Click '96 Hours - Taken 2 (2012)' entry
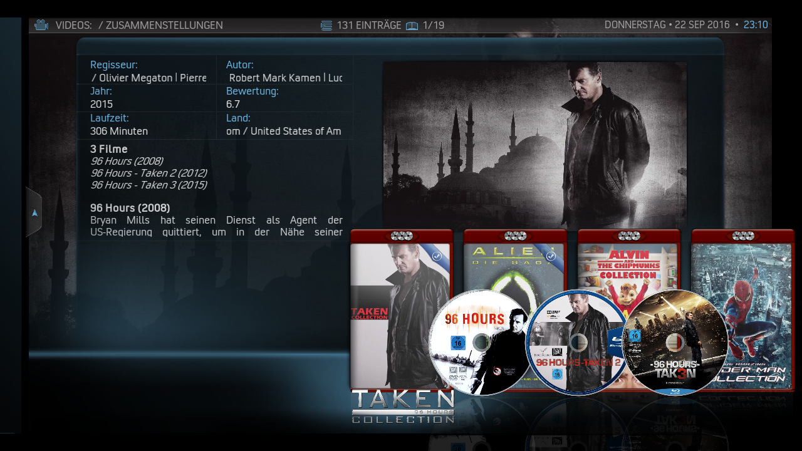 (148, 173)
